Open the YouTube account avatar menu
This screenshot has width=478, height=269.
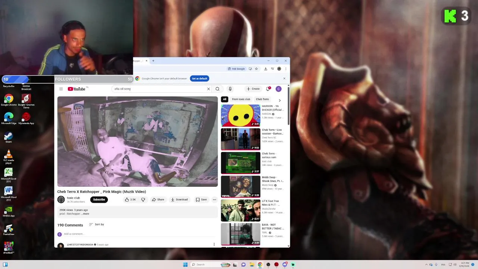[278, 89]
